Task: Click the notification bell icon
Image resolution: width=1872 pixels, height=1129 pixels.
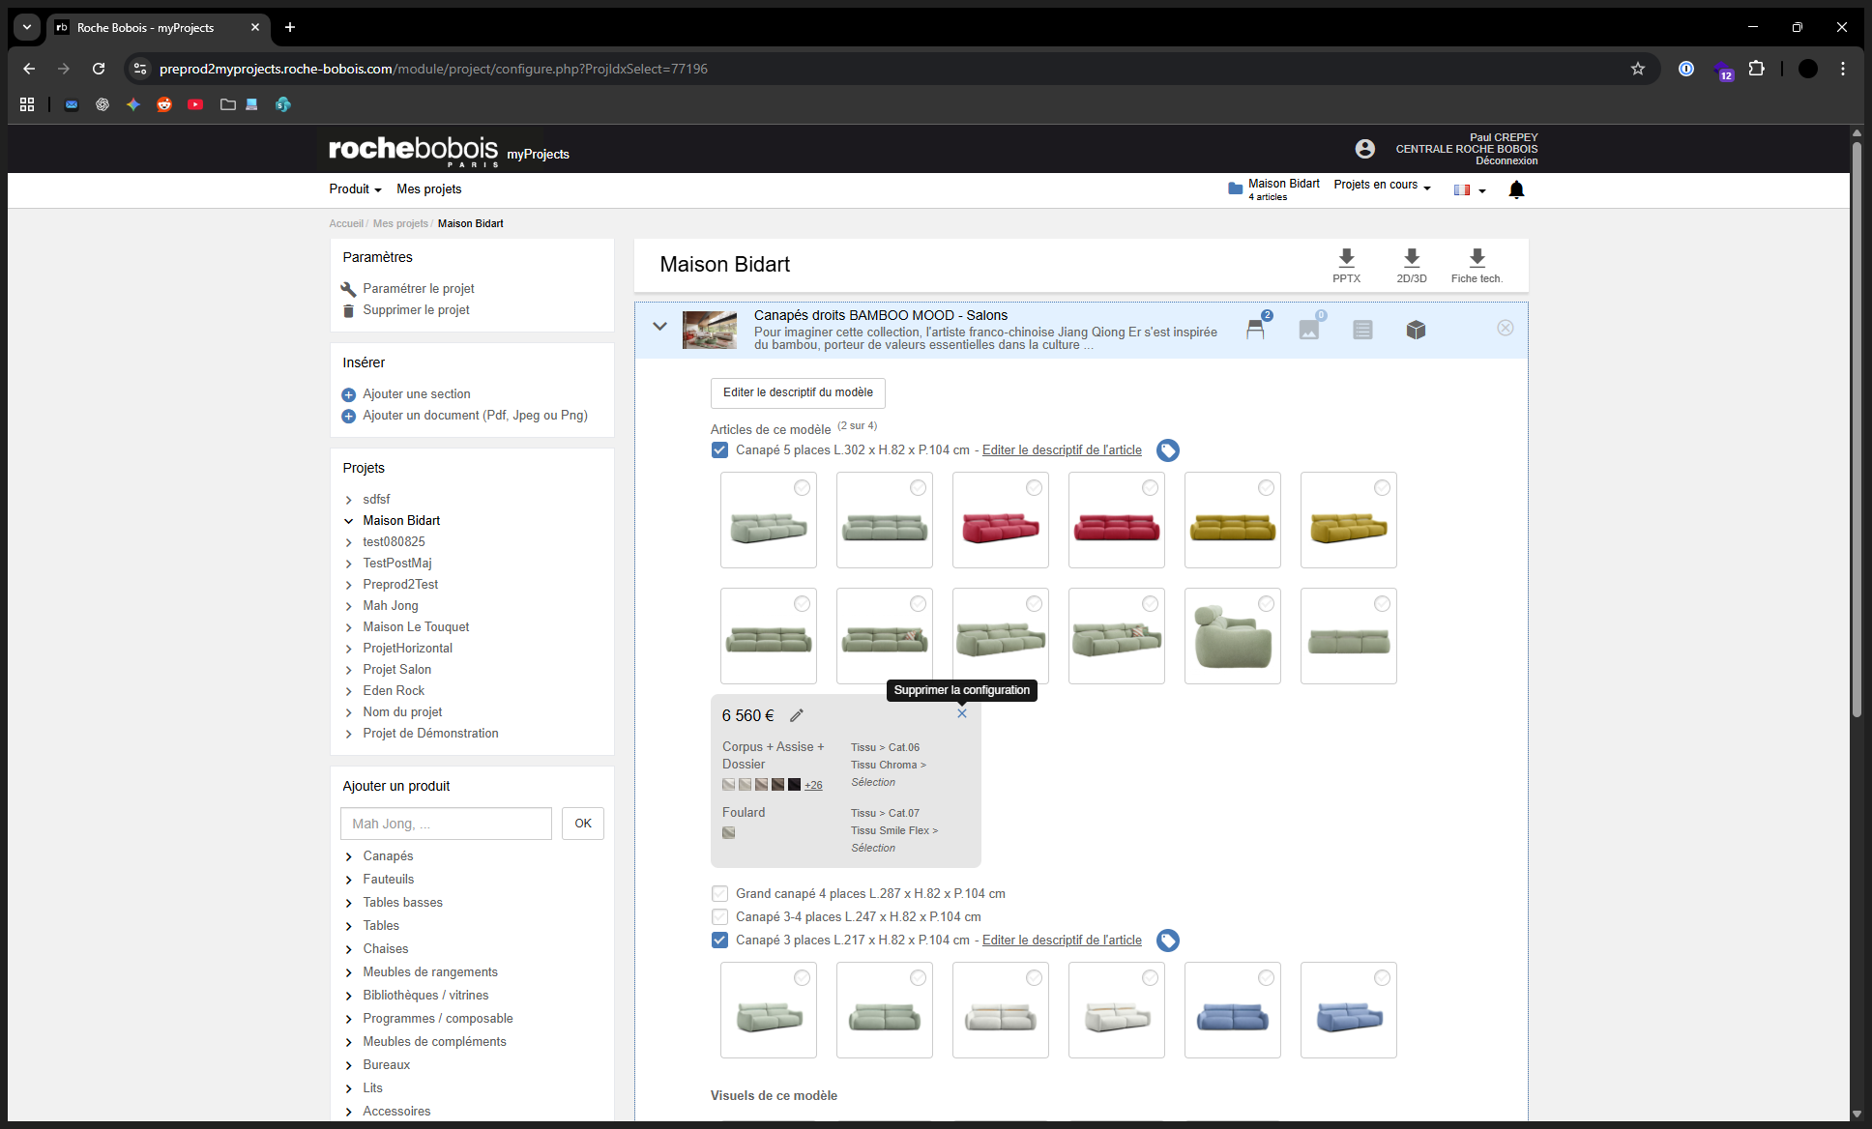Action: point(1516,189)
